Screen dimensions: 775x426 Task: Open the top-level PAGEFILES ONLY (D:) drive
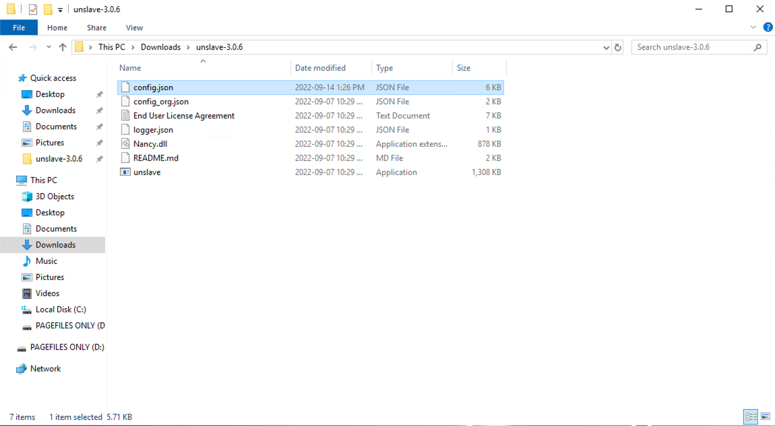(x=67, y=347)
